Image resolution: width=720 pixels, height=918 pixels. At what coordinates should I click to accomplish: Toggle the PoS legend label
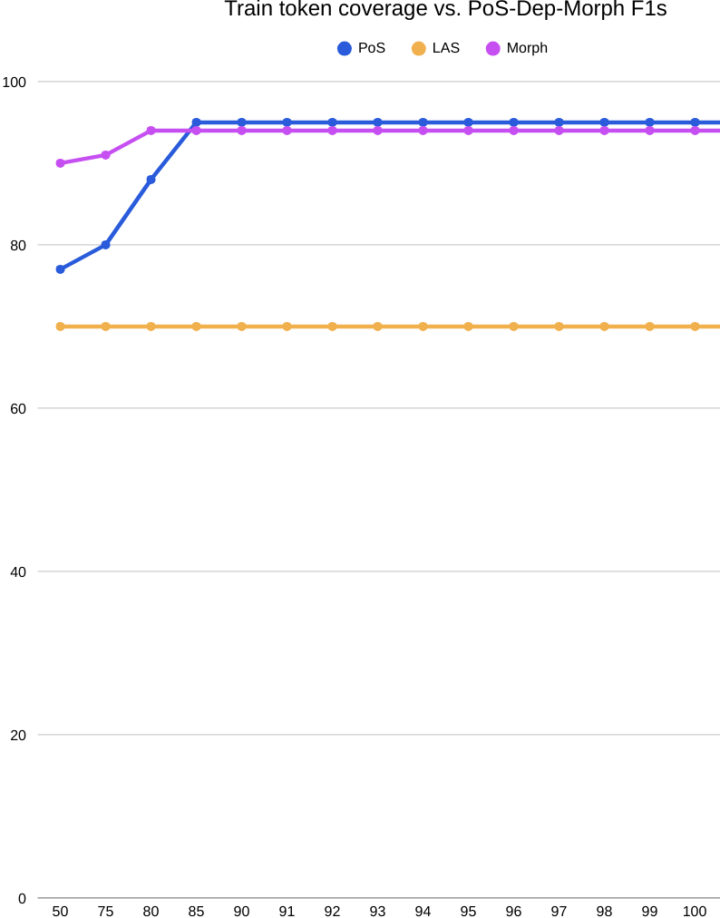pyautogui.click(x=372, y=48)
